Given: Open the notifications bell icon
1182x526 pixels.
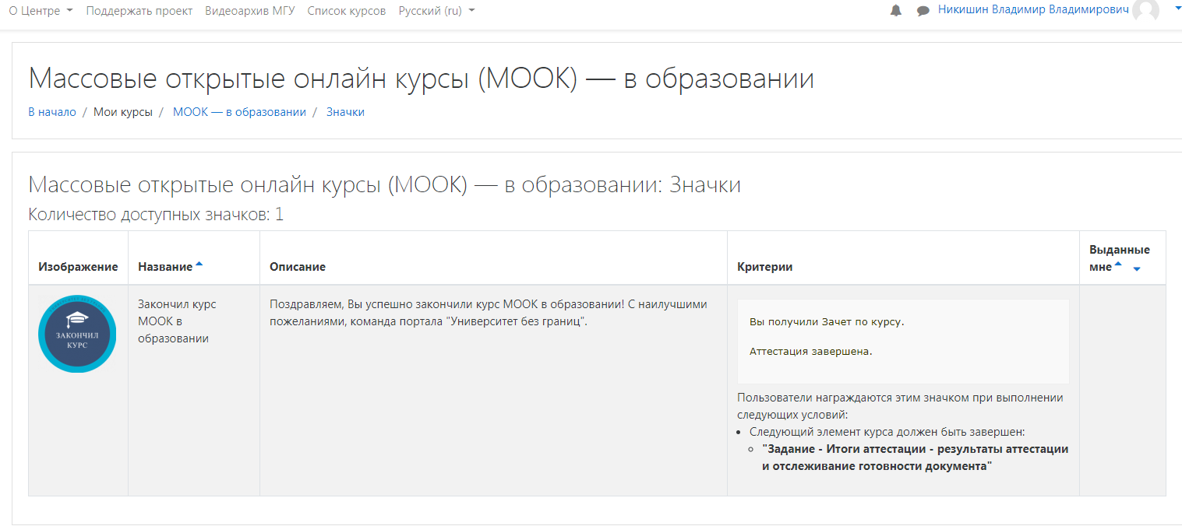Looking at the screenshot, I should tap(894, 11).
